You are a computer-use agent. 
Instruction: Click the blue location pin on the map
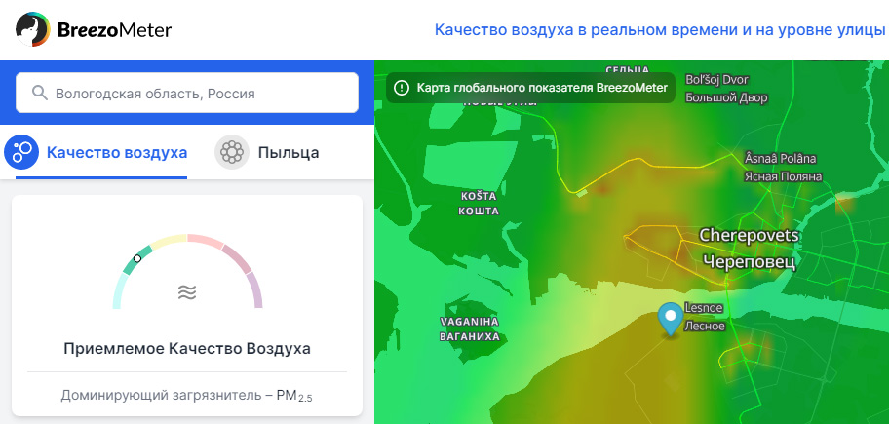point(671,319)
